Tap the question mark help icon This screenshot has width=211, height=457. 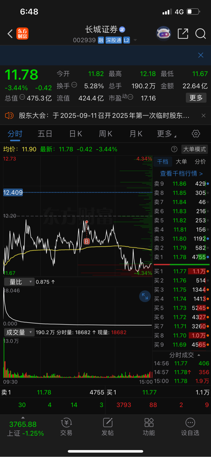174,149
